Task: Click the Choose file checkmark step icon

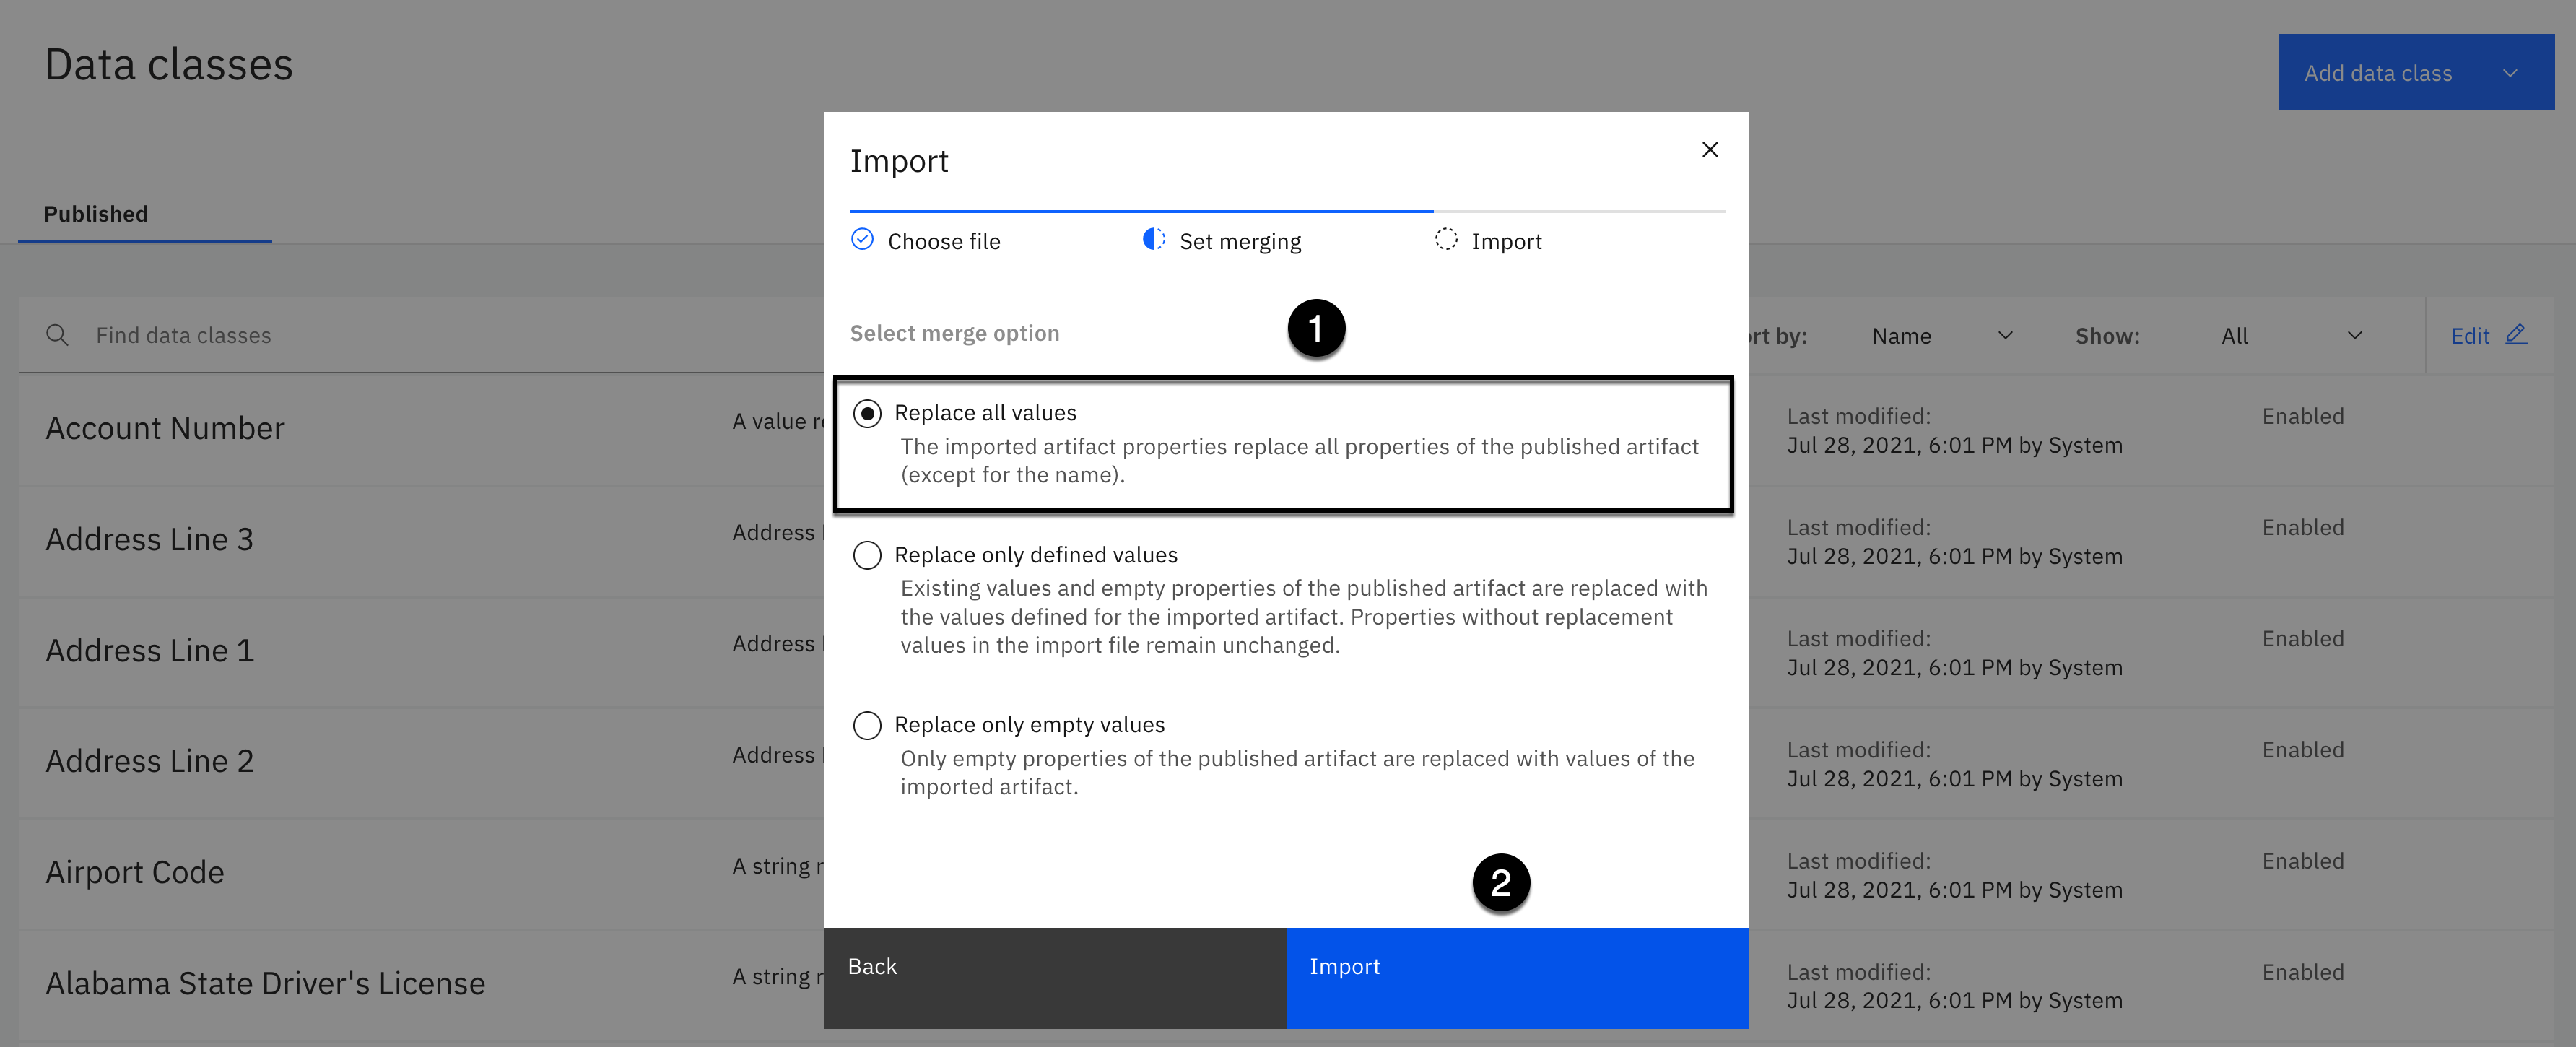Action: tap(862, 240)
